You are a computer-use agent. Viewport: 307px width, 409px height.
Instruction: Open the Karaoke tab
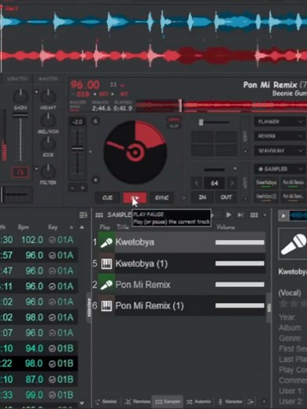[x=230, y=402]
